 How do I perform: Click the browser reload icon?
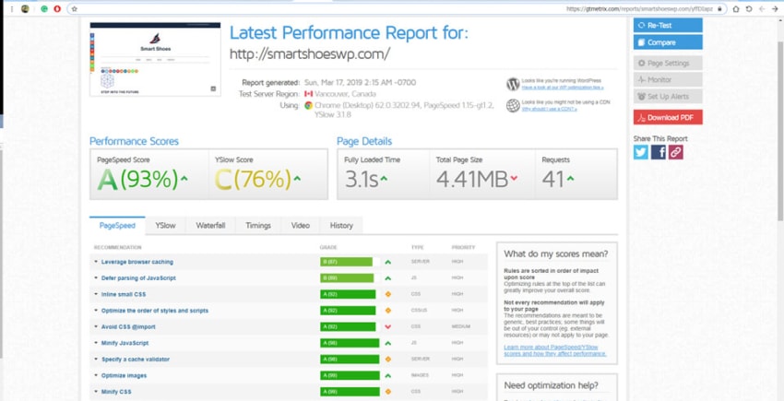coord(749,8)
